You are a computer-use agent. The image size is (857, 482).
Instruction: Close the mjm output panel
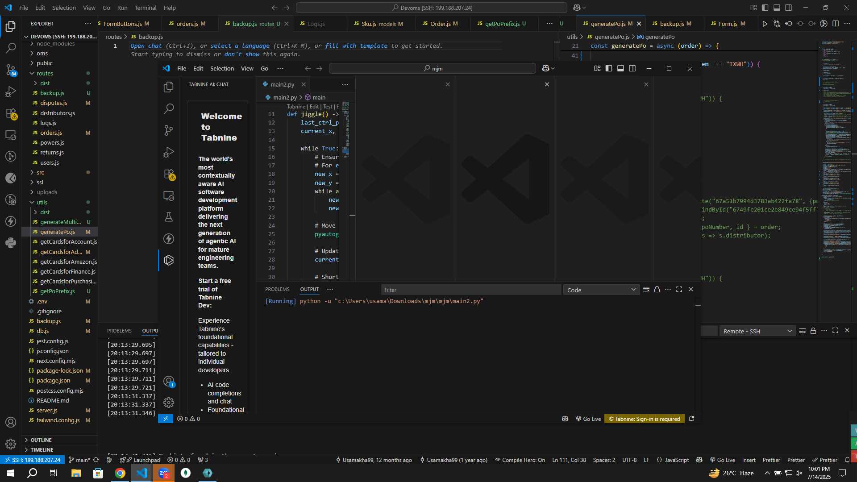tap(691, 289)
